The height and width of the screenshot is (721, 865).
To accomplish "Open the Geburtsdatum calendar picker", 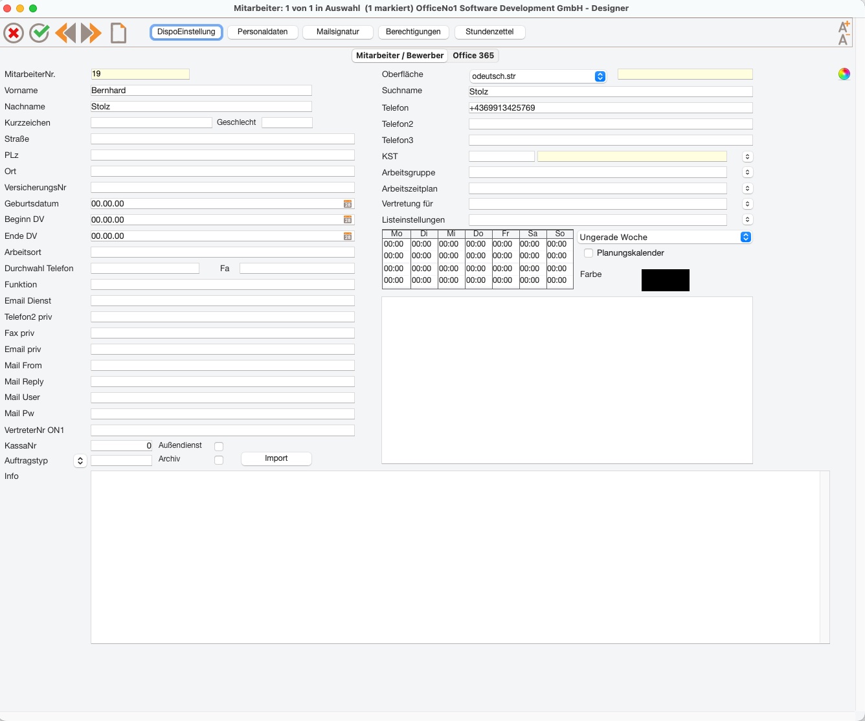I will coord(348,204).
